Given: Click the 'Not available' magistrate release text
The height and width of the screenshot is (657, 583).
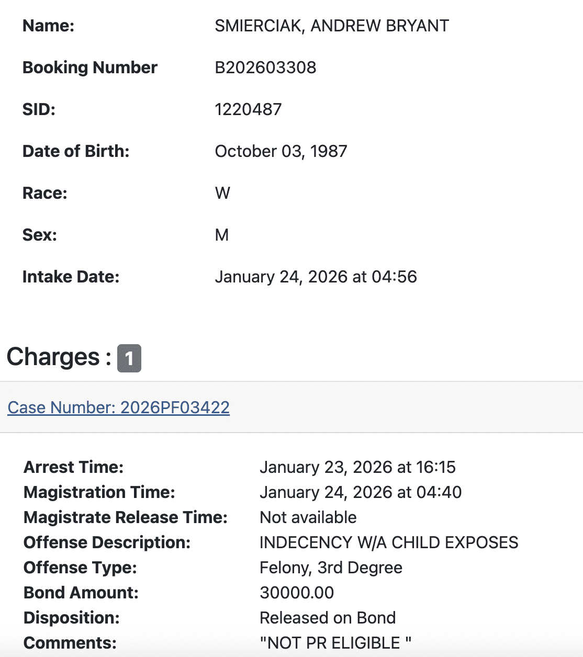Looking at the screenshot, I should tap(308, 517).
